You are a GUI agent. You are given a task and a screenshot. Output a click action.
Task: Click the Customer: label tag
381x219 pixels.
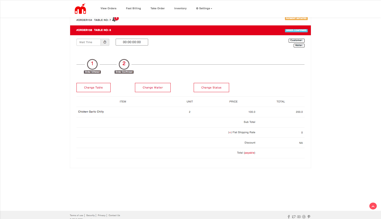[297, 41]
